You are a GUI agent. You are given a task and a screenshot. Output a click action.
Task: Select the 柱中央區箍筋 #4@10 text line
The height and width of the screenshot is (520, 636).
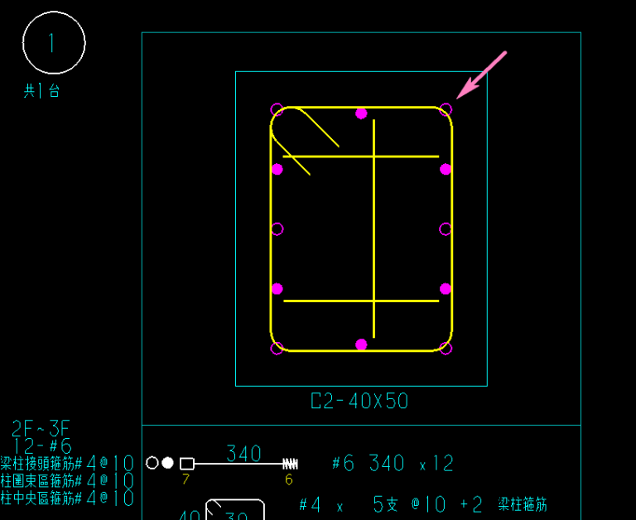pos(67,498)
